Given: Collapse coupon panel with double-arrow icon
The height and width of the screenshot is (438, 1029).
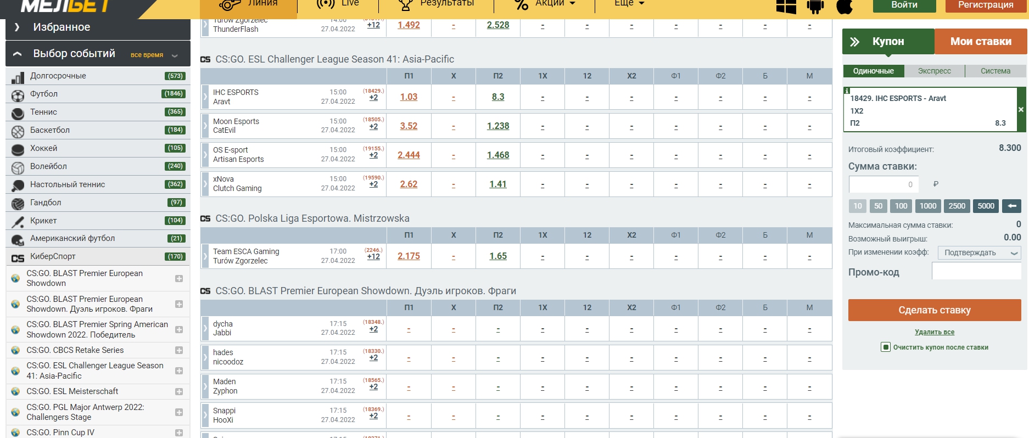Looking at the screenshot, I should (855, 42).
